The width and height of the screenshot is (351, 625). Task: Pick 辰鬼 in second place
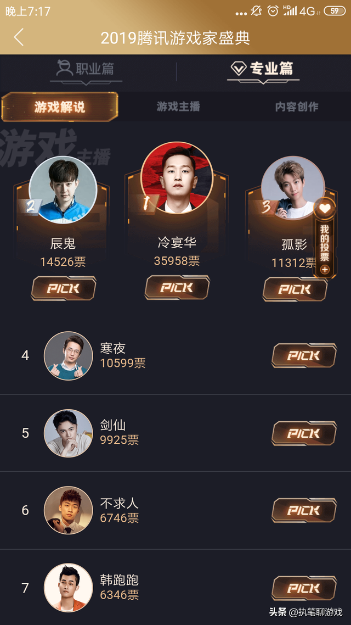[63, 288]
